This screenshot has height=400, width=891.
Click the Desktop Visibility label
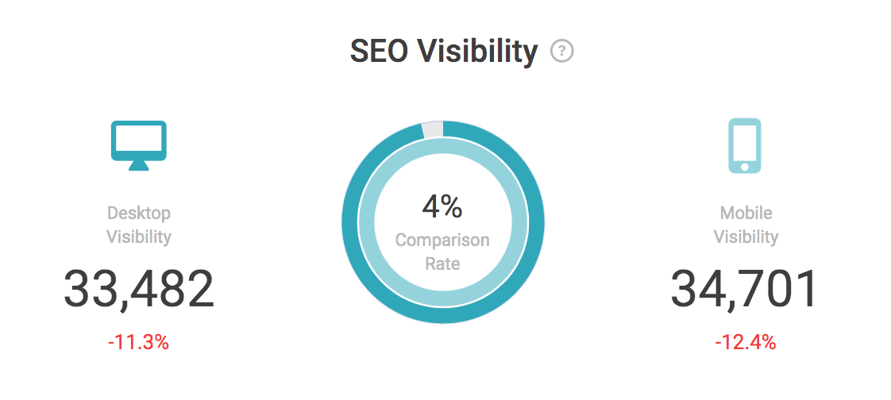click(139, 225)
